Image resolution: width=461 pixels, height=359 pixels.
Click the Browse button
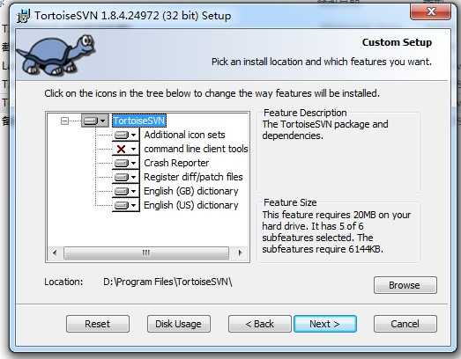point(405,285)
